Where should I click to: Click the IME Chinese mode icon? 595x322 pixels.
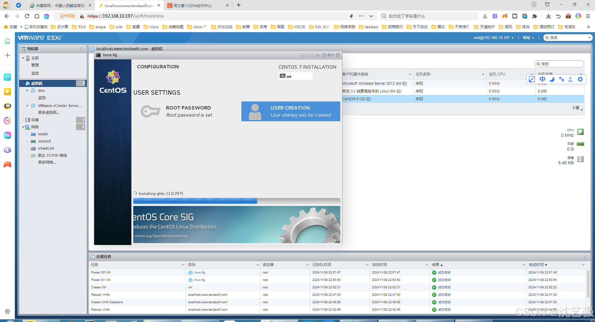coord(542,79)
